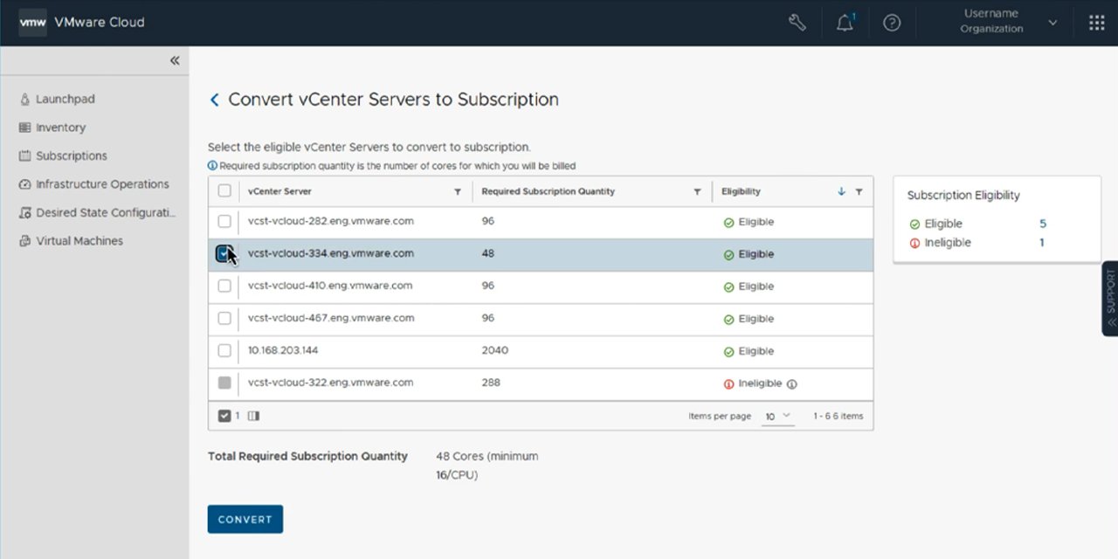Select the vcst-vcloud-334.eng.vmware.com name
This screenshot has width=1118, height=559.
(331, 253)
